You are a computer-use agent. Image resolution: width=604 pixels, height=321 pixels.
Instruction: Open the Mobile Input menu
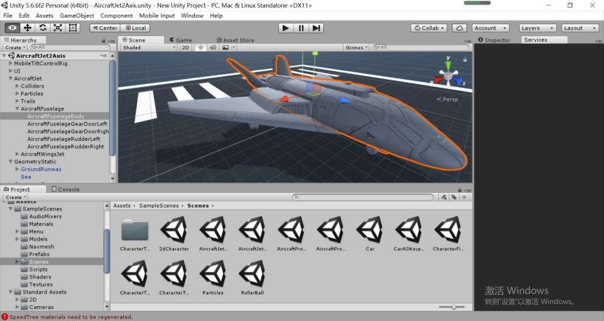coord(157,15)
